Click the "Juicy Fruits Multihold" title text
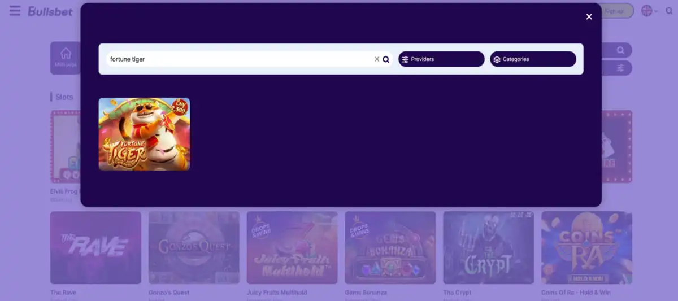Viewport: 678px width, 301px height. 277,293
